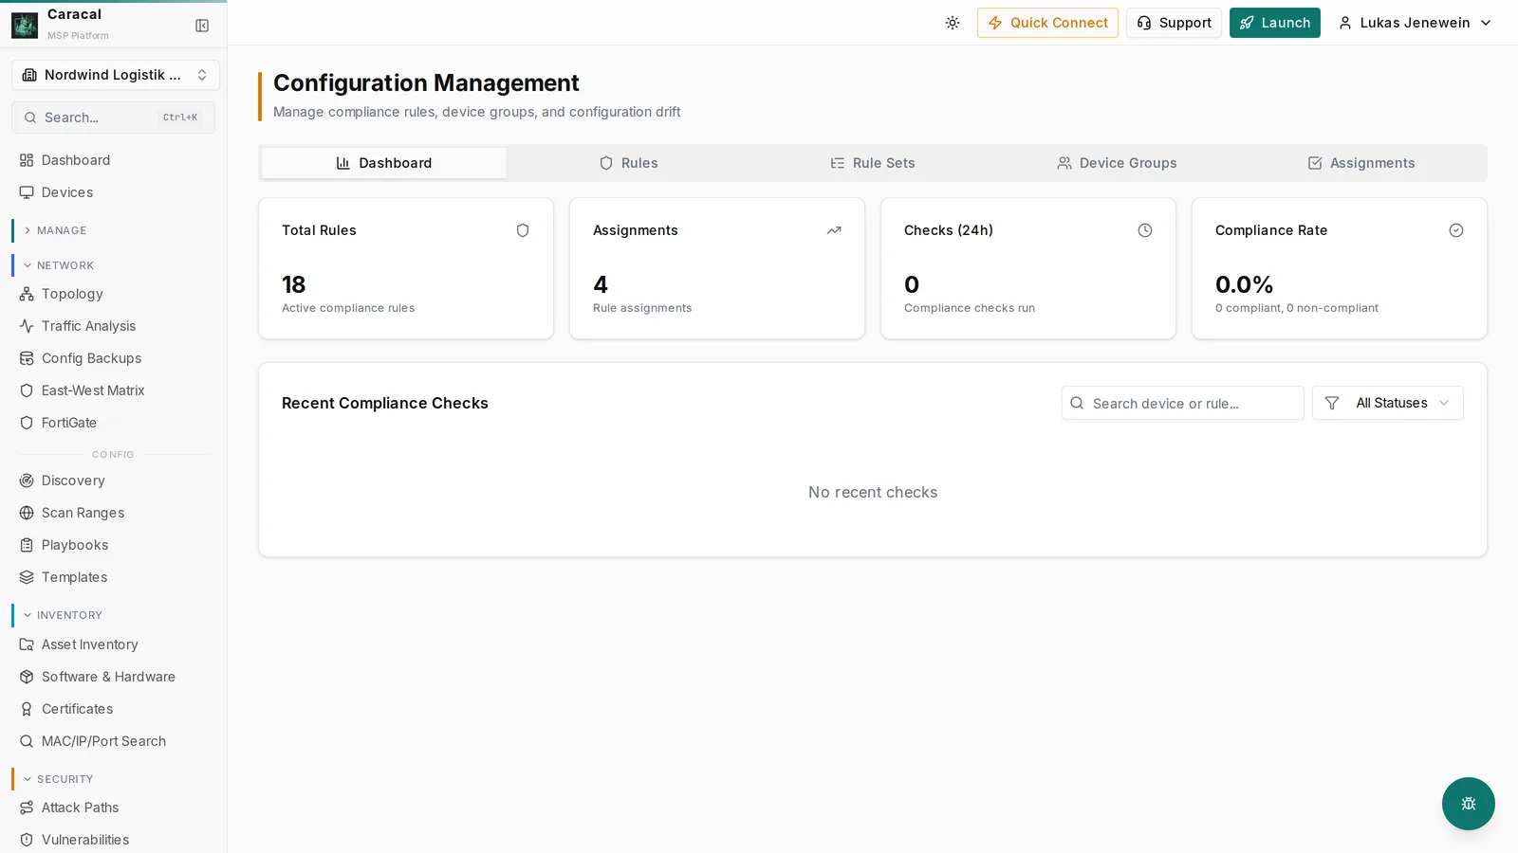The height and width of the screenshot is (853, 1518).
Task: Click the 18 total rules value
Action: [x=294, y=284]
